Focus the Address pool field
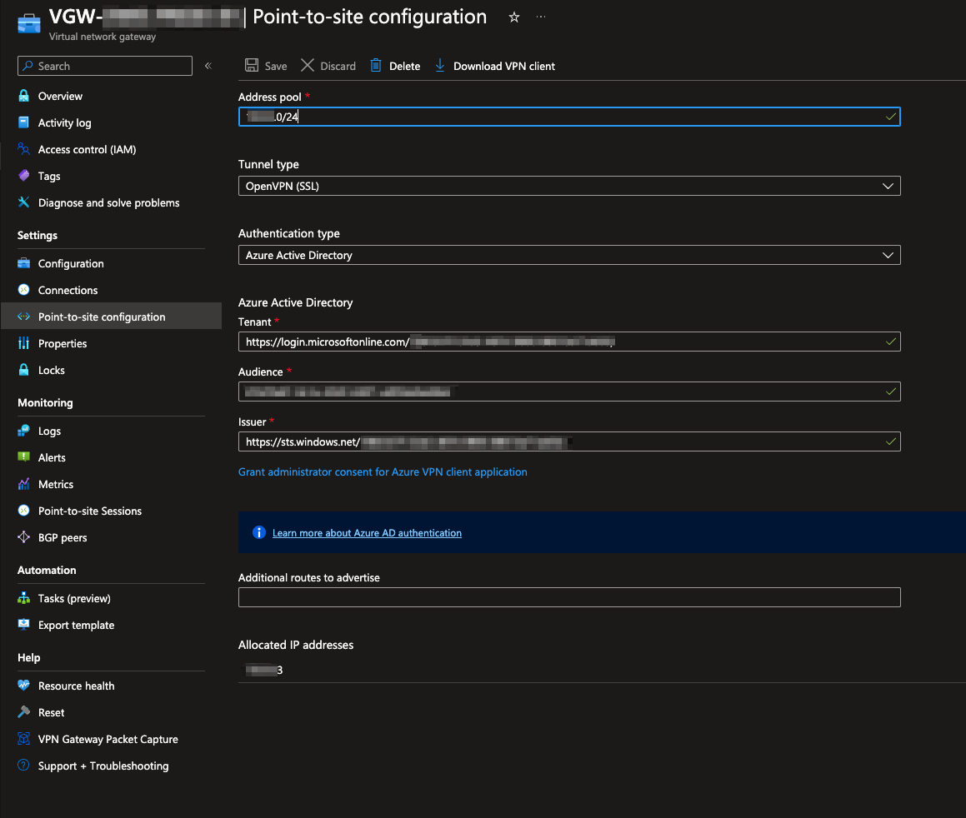The height and width of the screenshot is (818, 966). [x=569, y=117]
